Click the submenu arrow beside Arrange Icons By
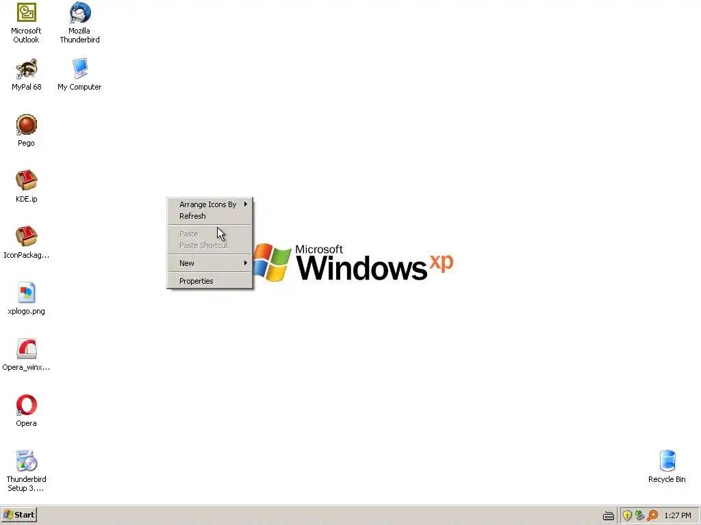This screenshot has height=525, width=701. pyautogui.click(x=246, y=204)
